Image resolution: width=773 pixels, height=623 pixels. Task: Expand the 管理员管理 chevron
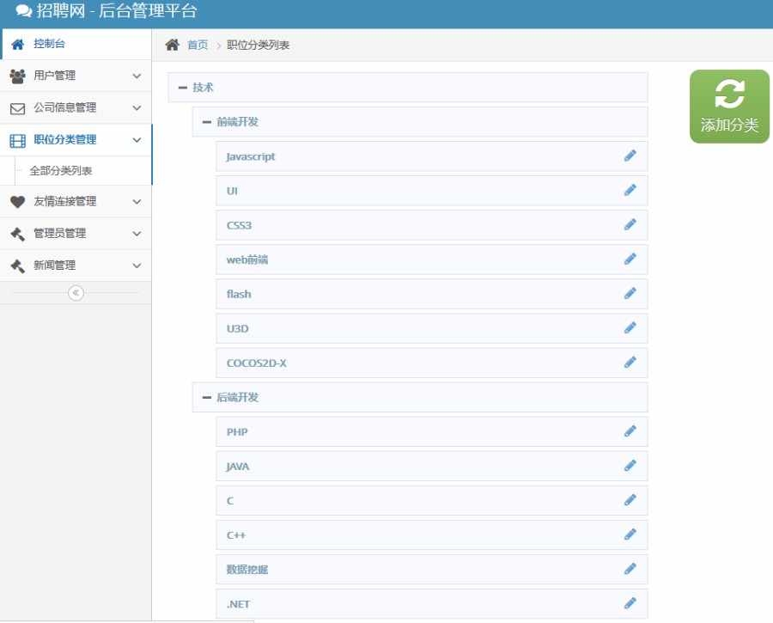(137, 234)
